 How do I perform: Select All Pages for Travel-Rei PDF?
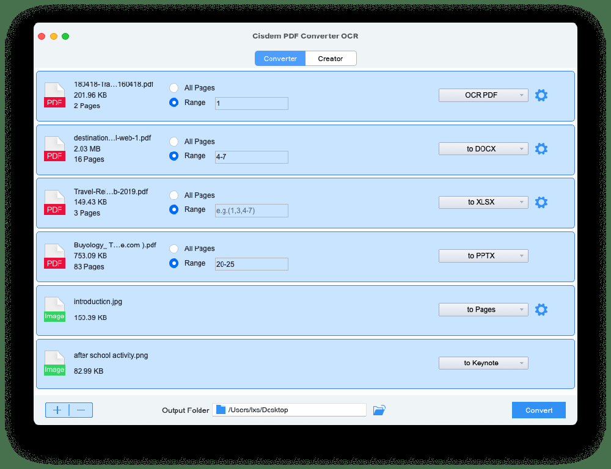[x=174, y=195]
